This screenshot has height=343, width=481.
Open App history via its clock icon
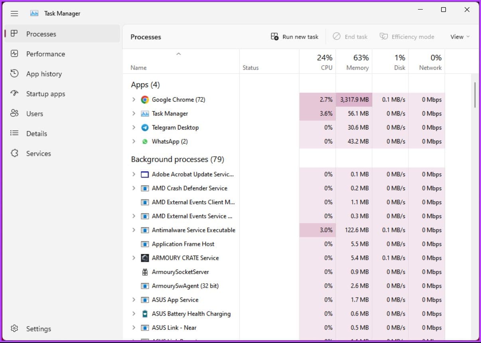point(14,73)
